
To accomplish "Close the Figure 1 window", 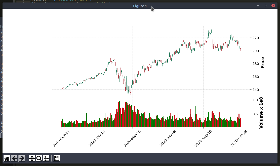I will 273,5.
